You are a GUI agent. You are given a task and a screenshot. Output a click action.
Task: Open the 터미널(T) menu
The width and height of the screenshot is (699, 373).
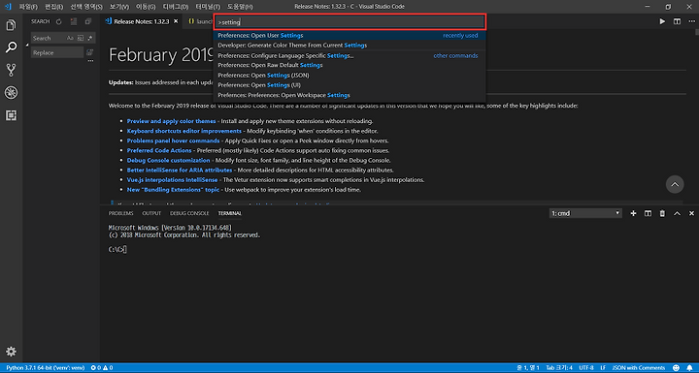tap(208, 7)
